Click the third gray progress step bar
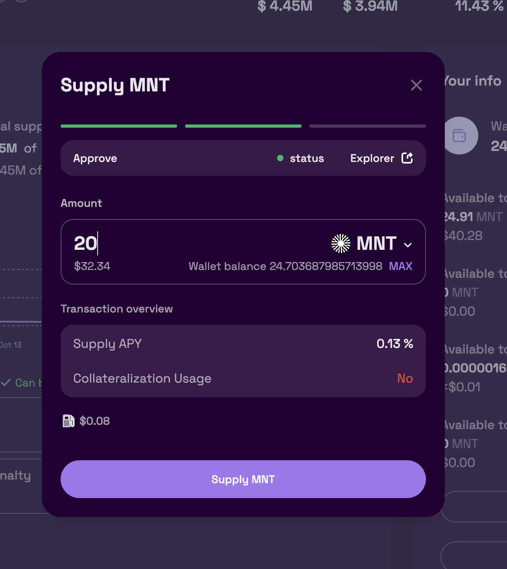This screenshot has height=569, width=507. tap(368, 126)
